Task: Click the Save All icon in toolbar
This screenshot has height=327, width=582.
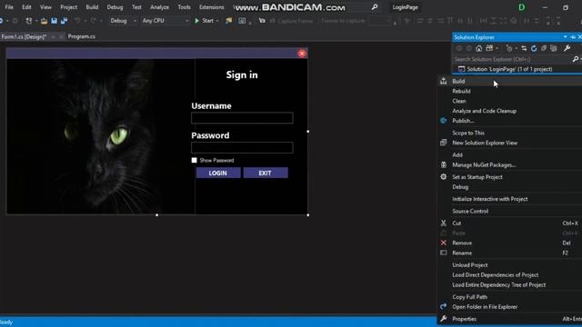Action: [65, 21]
